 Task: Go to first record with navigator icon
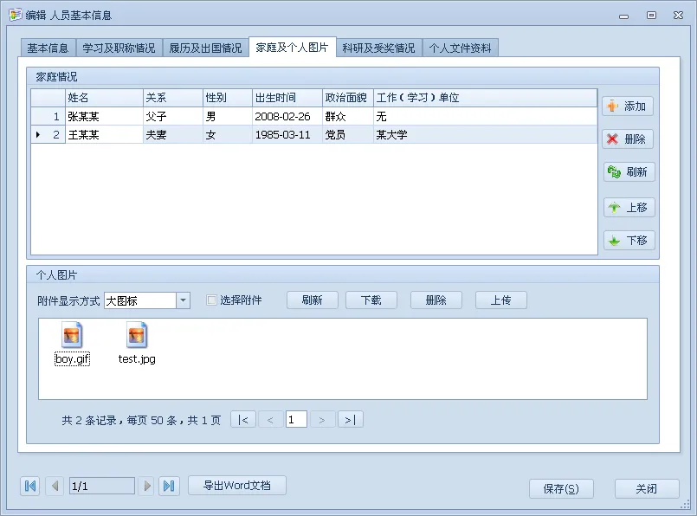[x=30, y=486]
